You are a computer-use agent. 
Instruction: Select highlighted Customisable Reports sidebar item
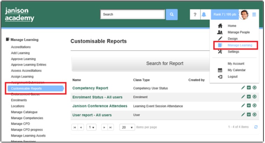click(35, 89)
